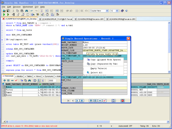
Task: Click the binoculars search icon in the grid toolbar
Action: tap(29, 80)
